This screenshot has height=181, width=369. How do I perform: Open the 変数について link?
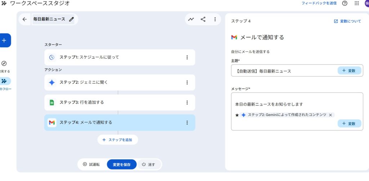click(x=347, y=21)
